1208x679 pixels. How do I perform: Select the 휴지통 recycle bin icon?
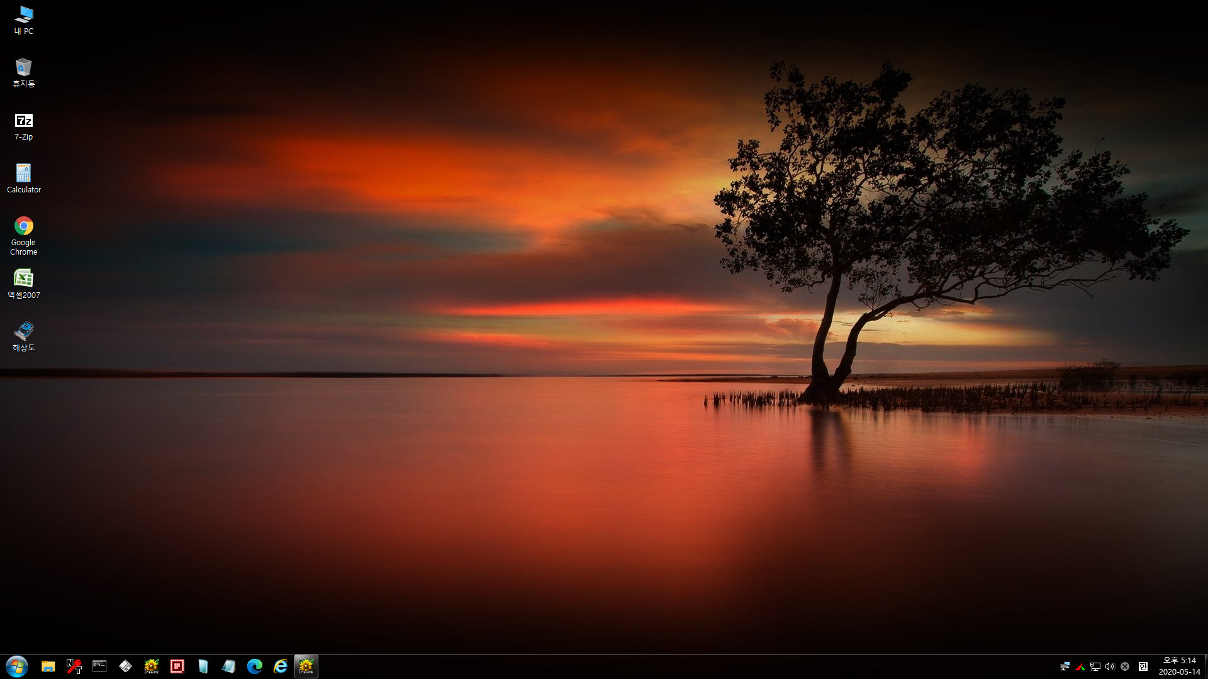tap(24, 73)
